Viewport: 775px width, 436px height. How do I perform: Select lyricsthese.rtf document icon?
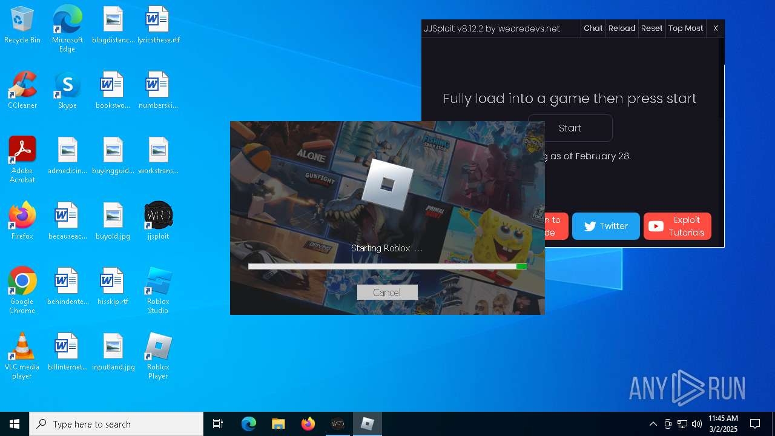tap(158, 25)
